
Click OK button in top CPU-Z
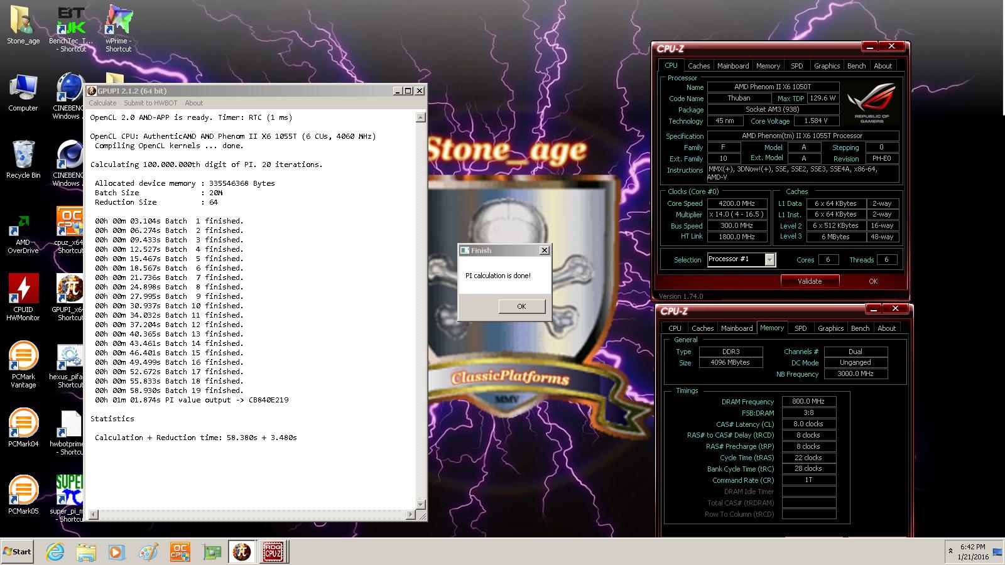[872, 281]
